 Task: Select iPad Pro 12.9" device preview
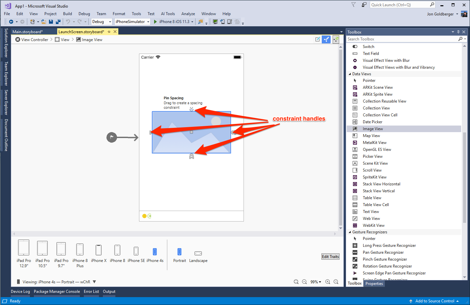[x=24, y=254]
